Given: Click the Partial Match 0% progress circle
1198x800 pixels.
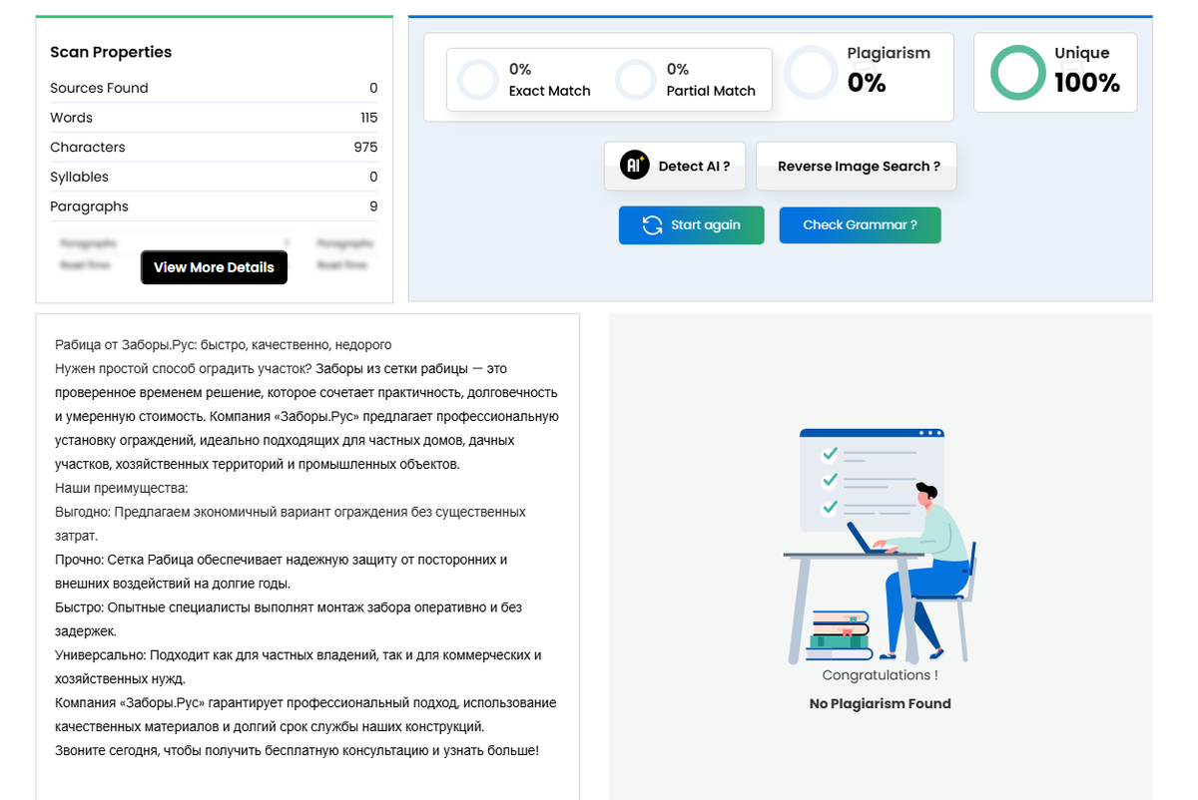Looking at the screenshot, I should click(x=635, y=79).
